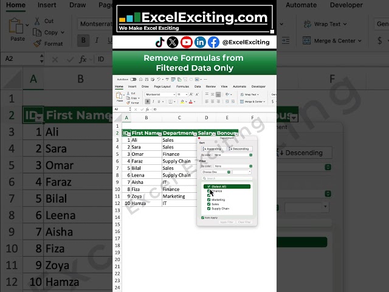Click Bottom Align icon in center ribbon

(x=218, y=94)
